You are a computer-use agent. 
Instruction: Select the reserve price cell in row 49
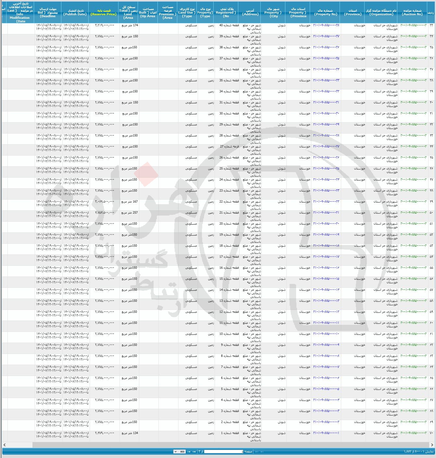pyautogui.click(x=105, y=205)
